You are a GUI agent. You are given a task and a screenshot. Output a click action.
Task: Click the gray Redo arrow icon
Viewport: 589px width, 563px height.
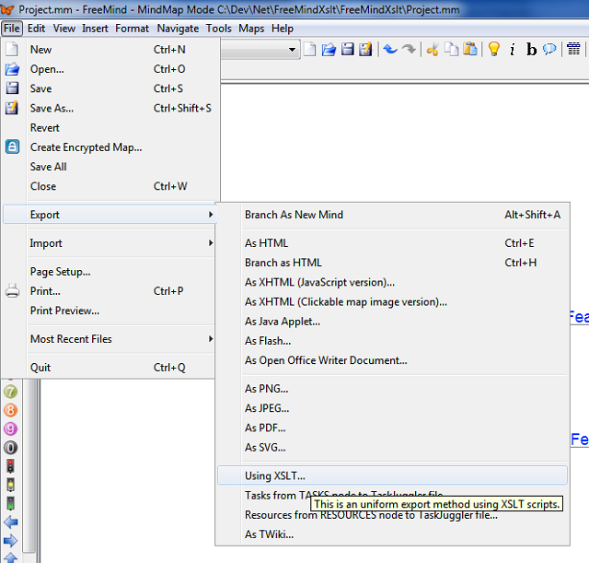click(x=409, y=49)
